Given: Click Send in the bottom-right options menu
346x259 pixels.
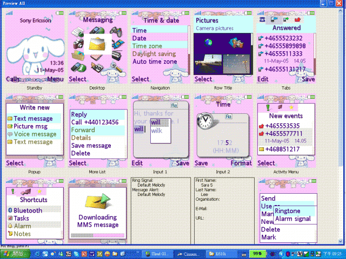Looking at the screenshot, I should [268, 199].
